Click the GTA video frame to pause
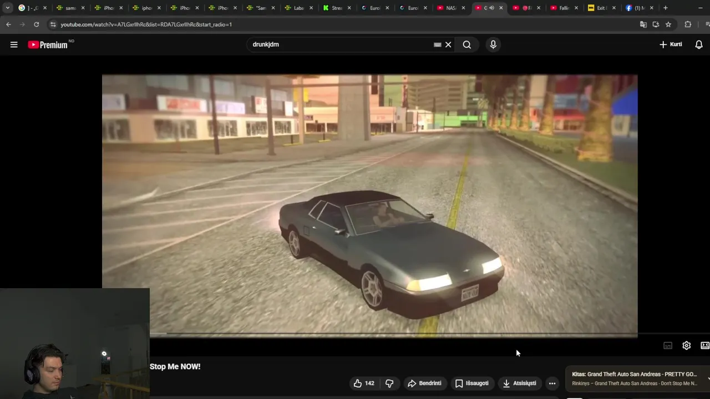Image resolution: width=710 pixels, height=399 pixels. [369, 205]
